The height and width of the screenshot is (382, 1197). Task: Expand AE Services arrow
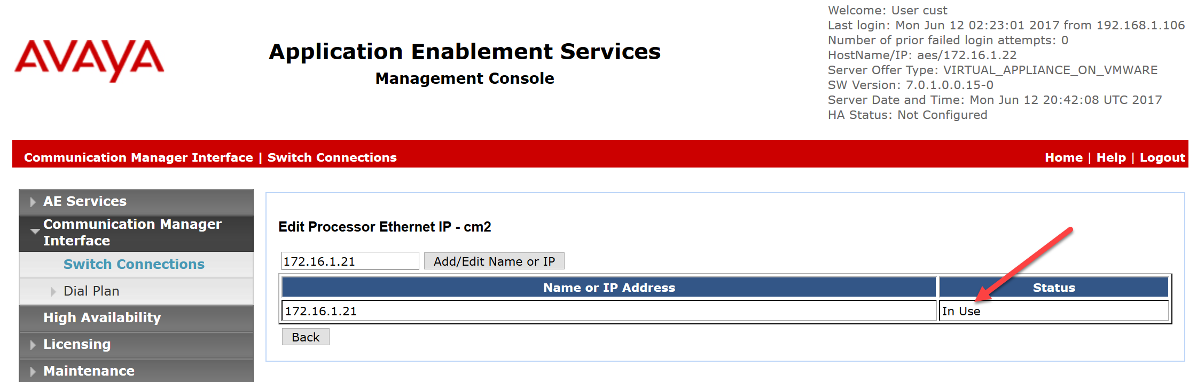33,202
